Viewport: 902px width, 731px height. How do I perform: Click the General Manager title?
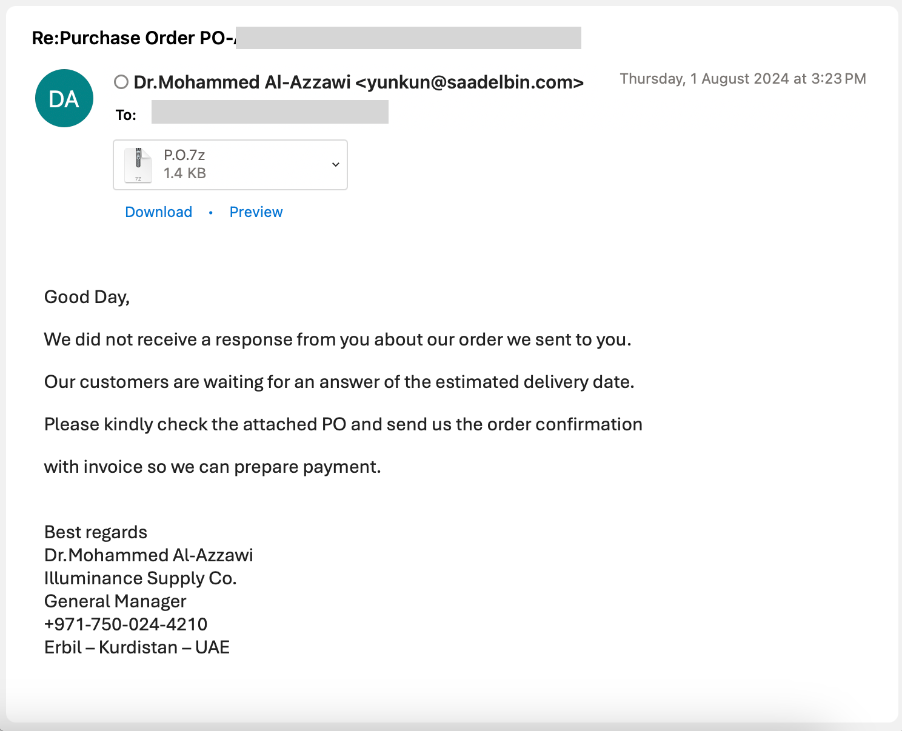[x=115, y=601]
